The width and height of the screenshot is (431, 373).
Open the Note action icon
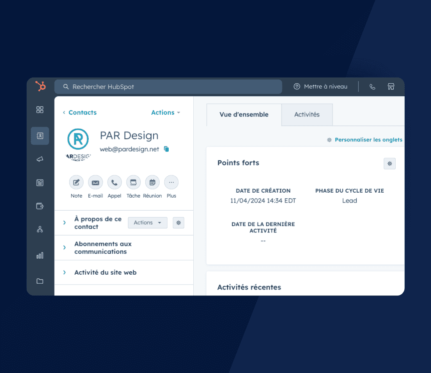(76, 182)
